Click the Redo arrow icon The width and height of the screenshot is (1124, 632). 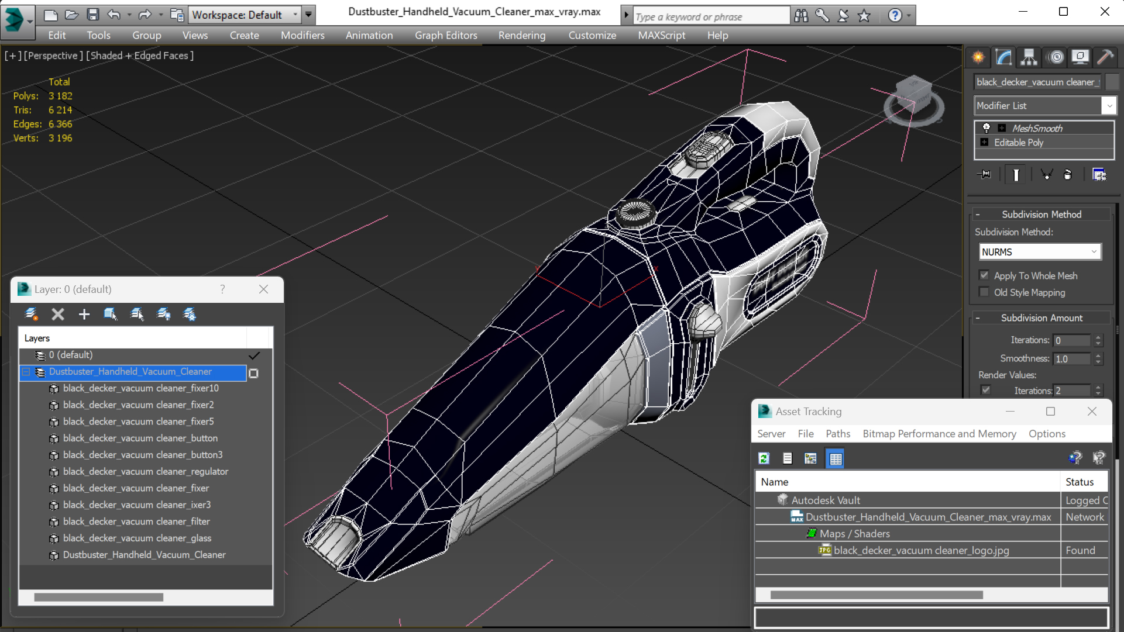point(145,15)
